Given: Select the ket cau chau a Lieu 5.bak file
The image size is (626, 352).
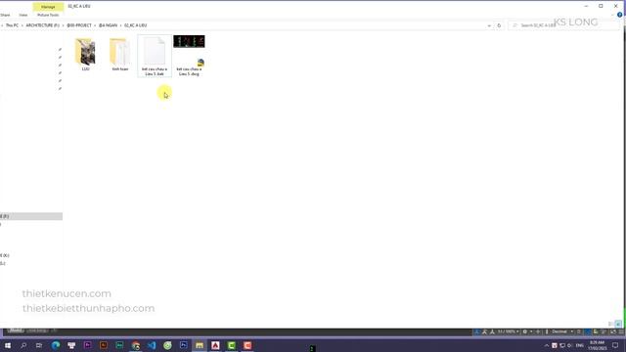Looking at the screenshot, I should [155, 56].
